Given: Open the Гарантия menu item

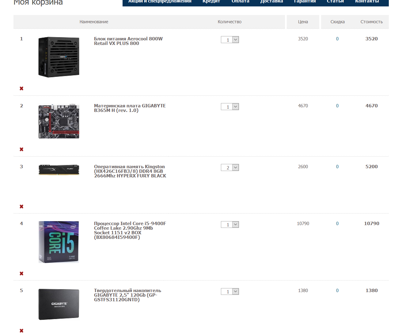Looking at the screenshot, I should [305, 2].
